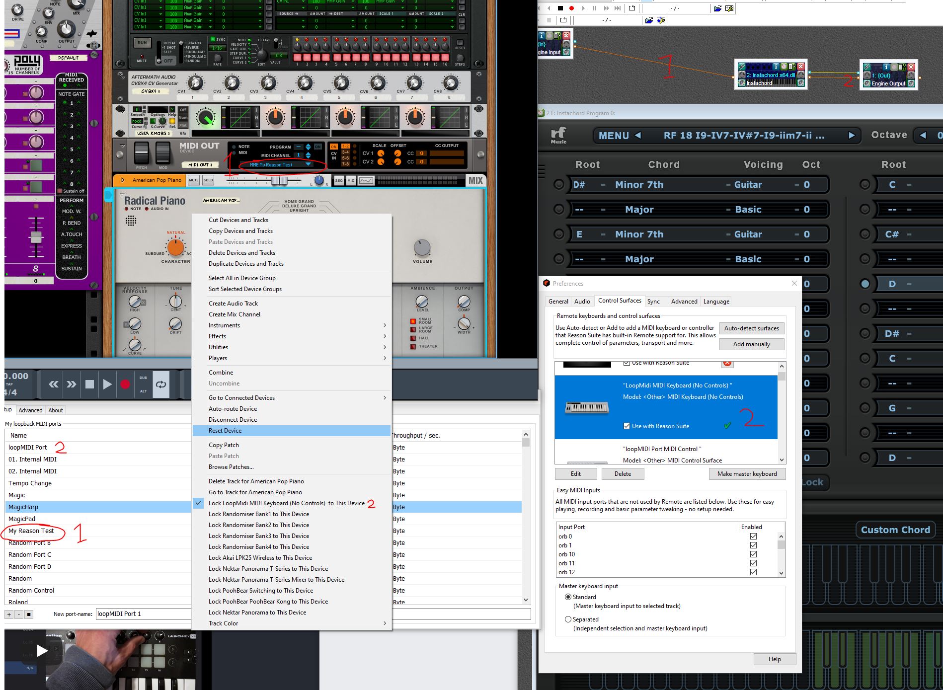Choose Reset Device from the context menu
This screenshot has width=943, height=690.
[x=292, y=431]
